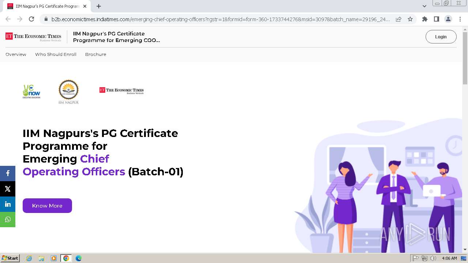Open Chrome three-dot menu

tap(460, 19)
